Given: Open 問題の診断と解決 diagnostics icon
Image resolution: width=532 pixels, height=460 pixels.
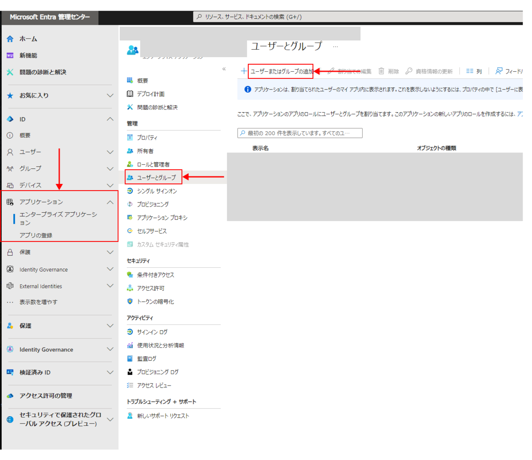Looking at the screenshot, I should pos(10,72).
